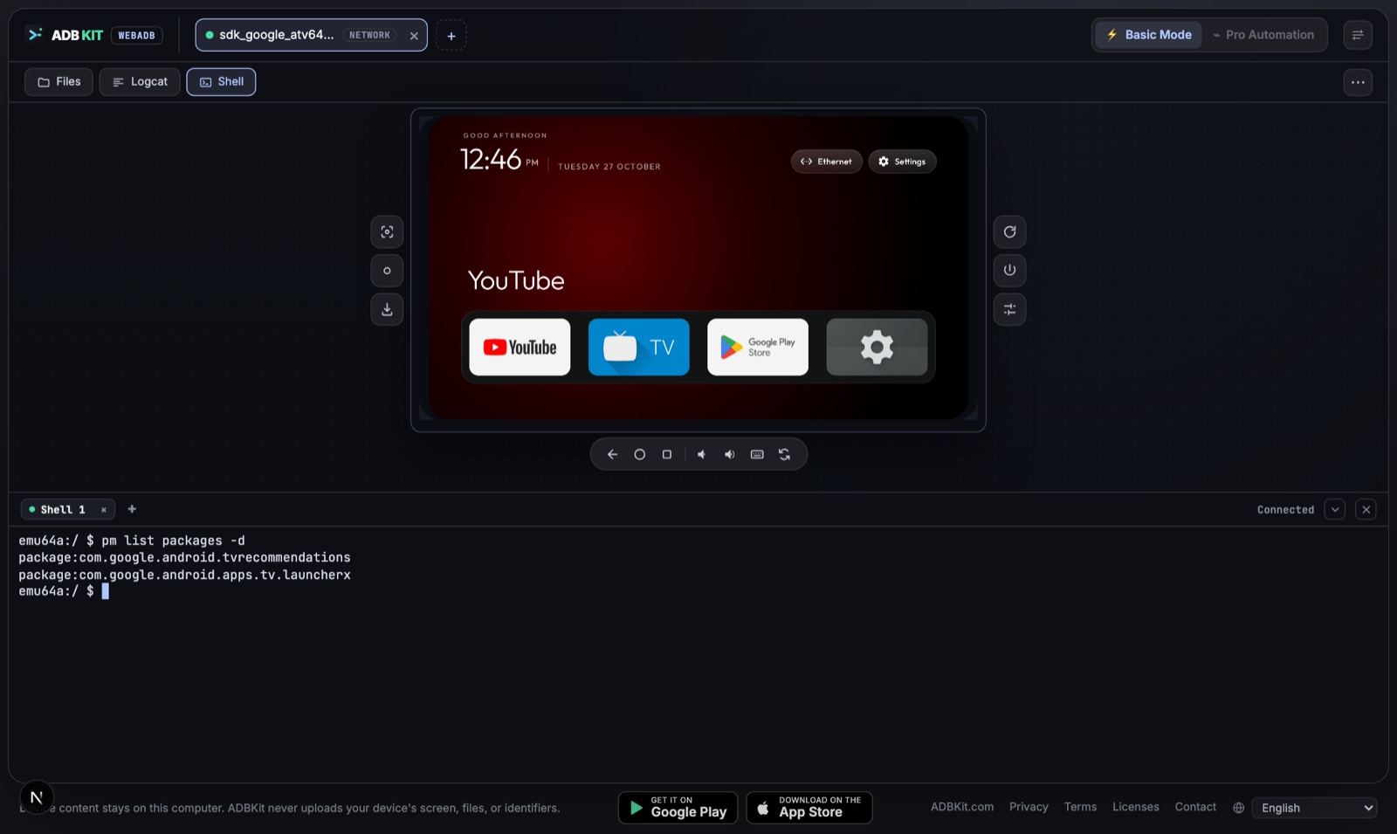1397x834 pixels.
Task: Open recent apps with the square icon
Action: pyautogui.click(x=667, y=454)
